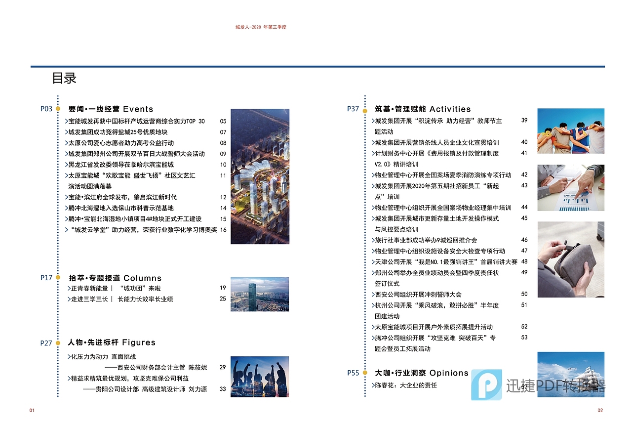Click page number 01 at bottom left
The width and height of the screenshot is (632, 426).
coord(32,410)
